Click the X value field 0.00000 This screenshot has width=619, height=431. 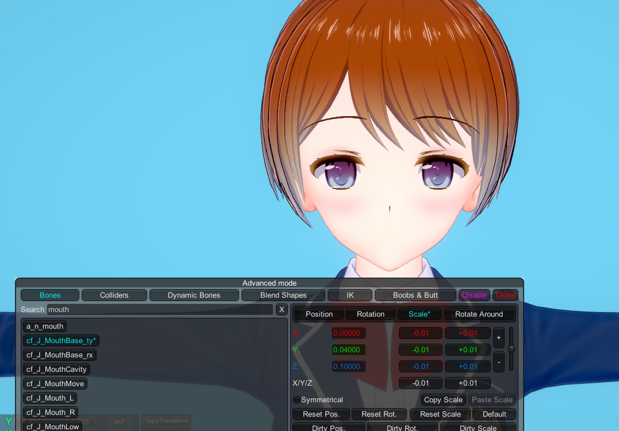click(x=348, y=333)
